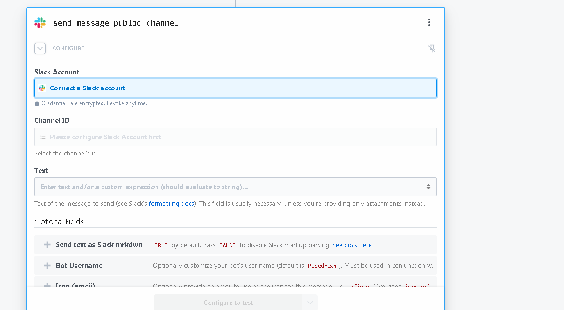The height and width of the screenshot is (310, 564).
Task: Click the lock icon beside credentials note
Action: click(x=37, y=103)
